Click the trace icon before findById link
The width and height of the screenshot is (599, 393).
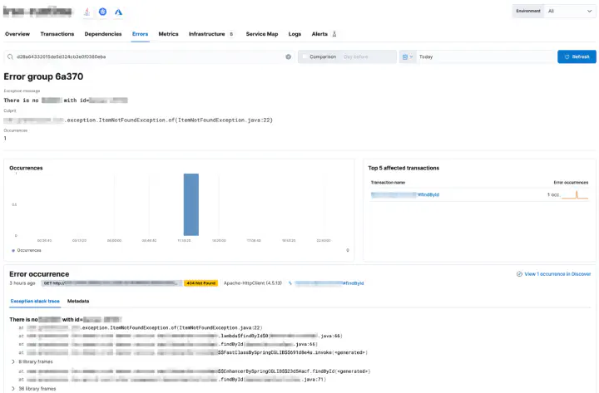click(x=290, y=283)
